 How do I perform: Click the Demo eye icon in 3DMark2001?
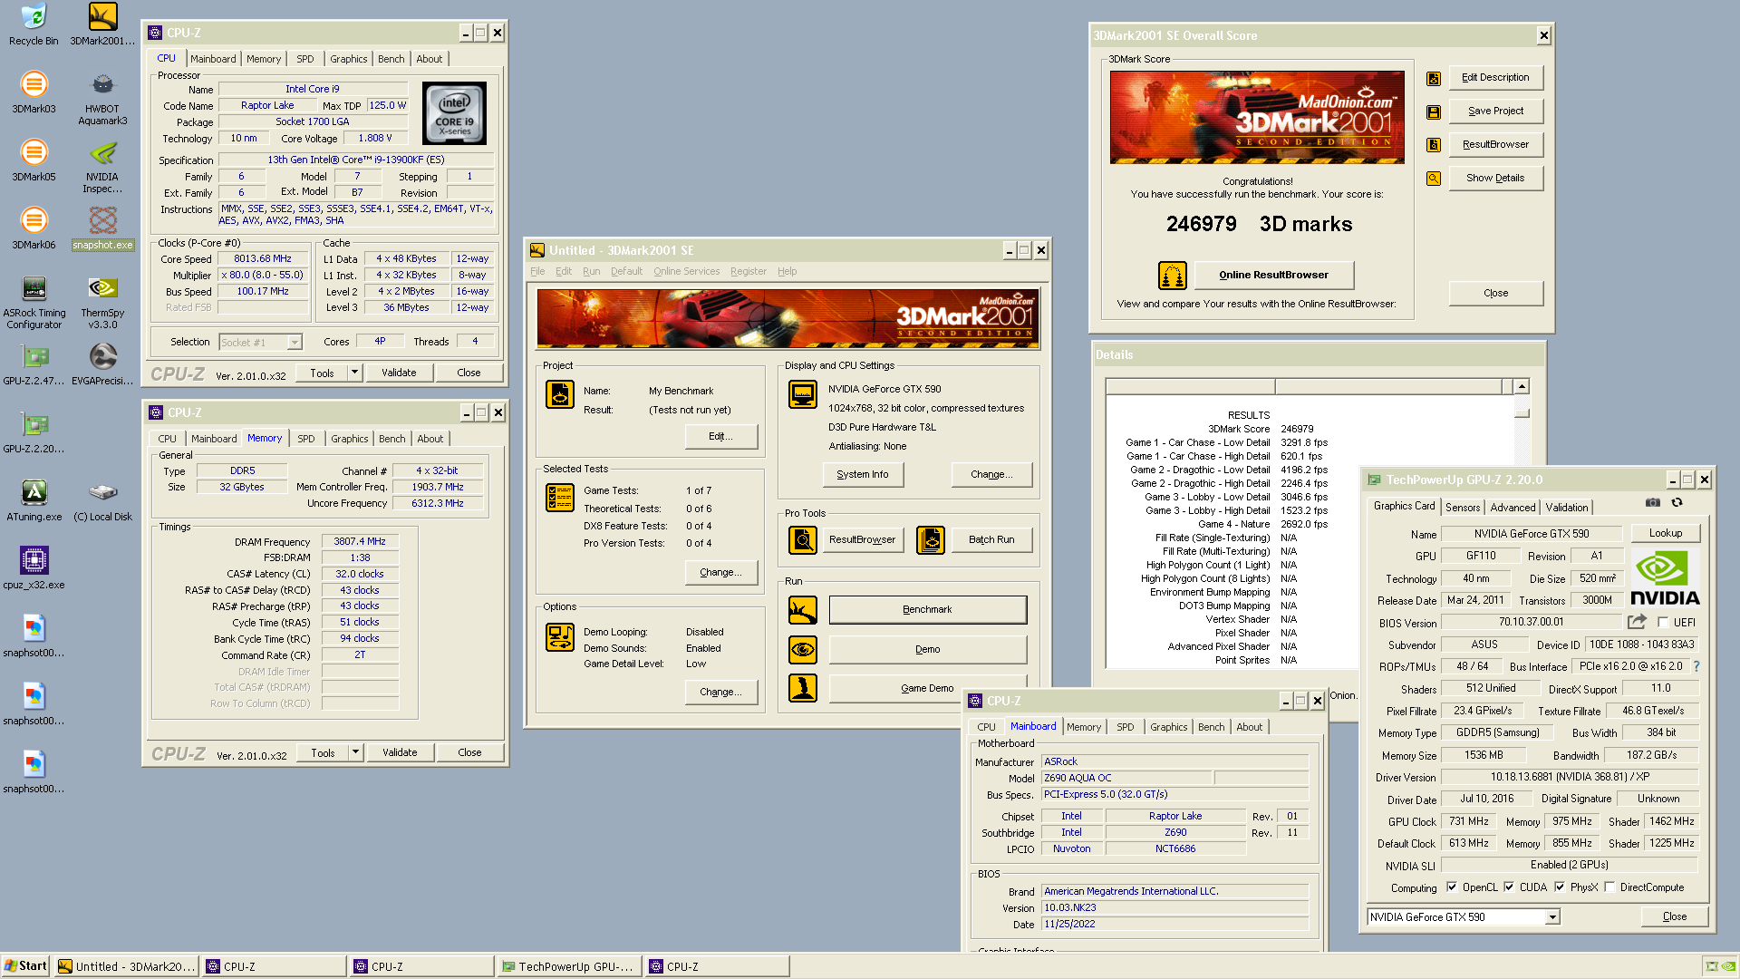(802, 649)
